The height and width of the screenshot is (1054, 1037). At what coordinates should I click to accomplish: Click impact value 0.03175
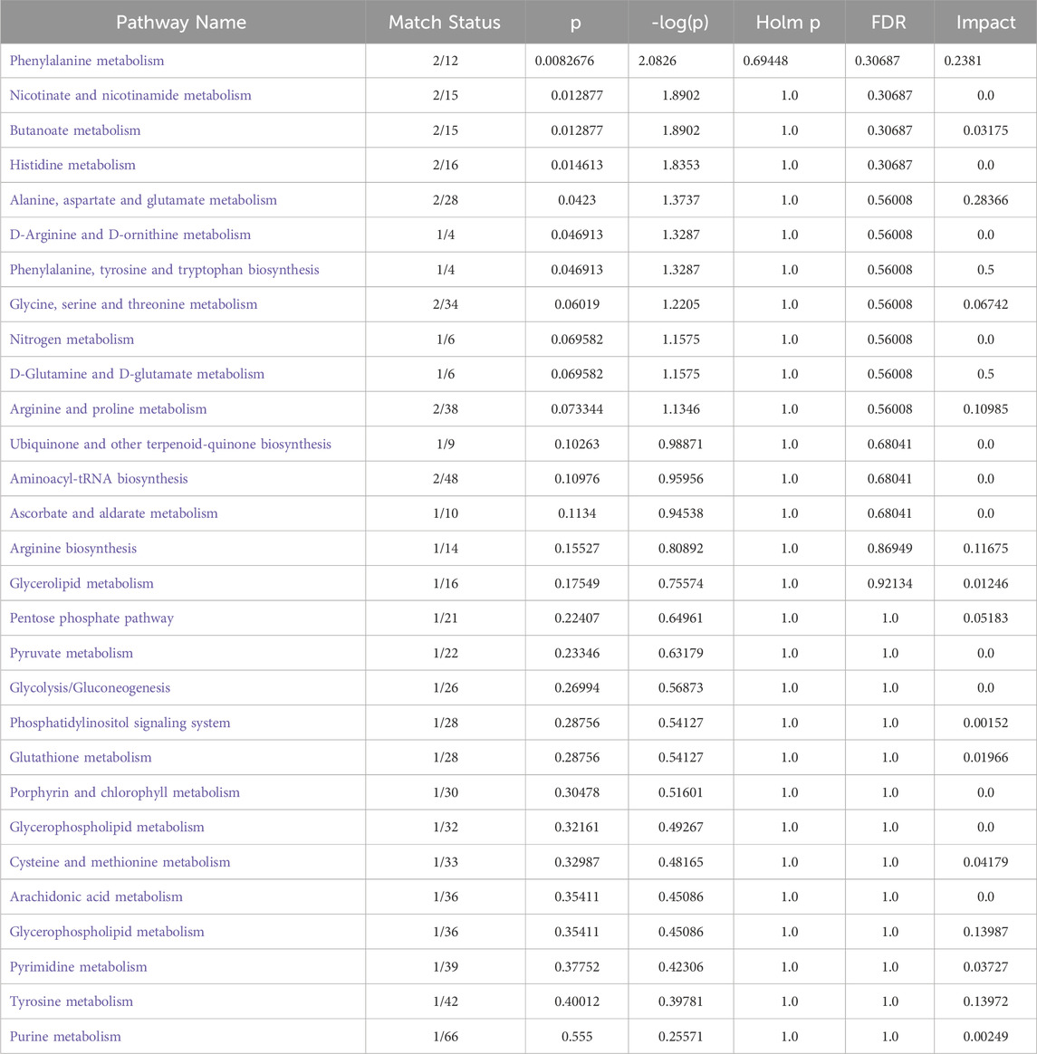point(986,130)
